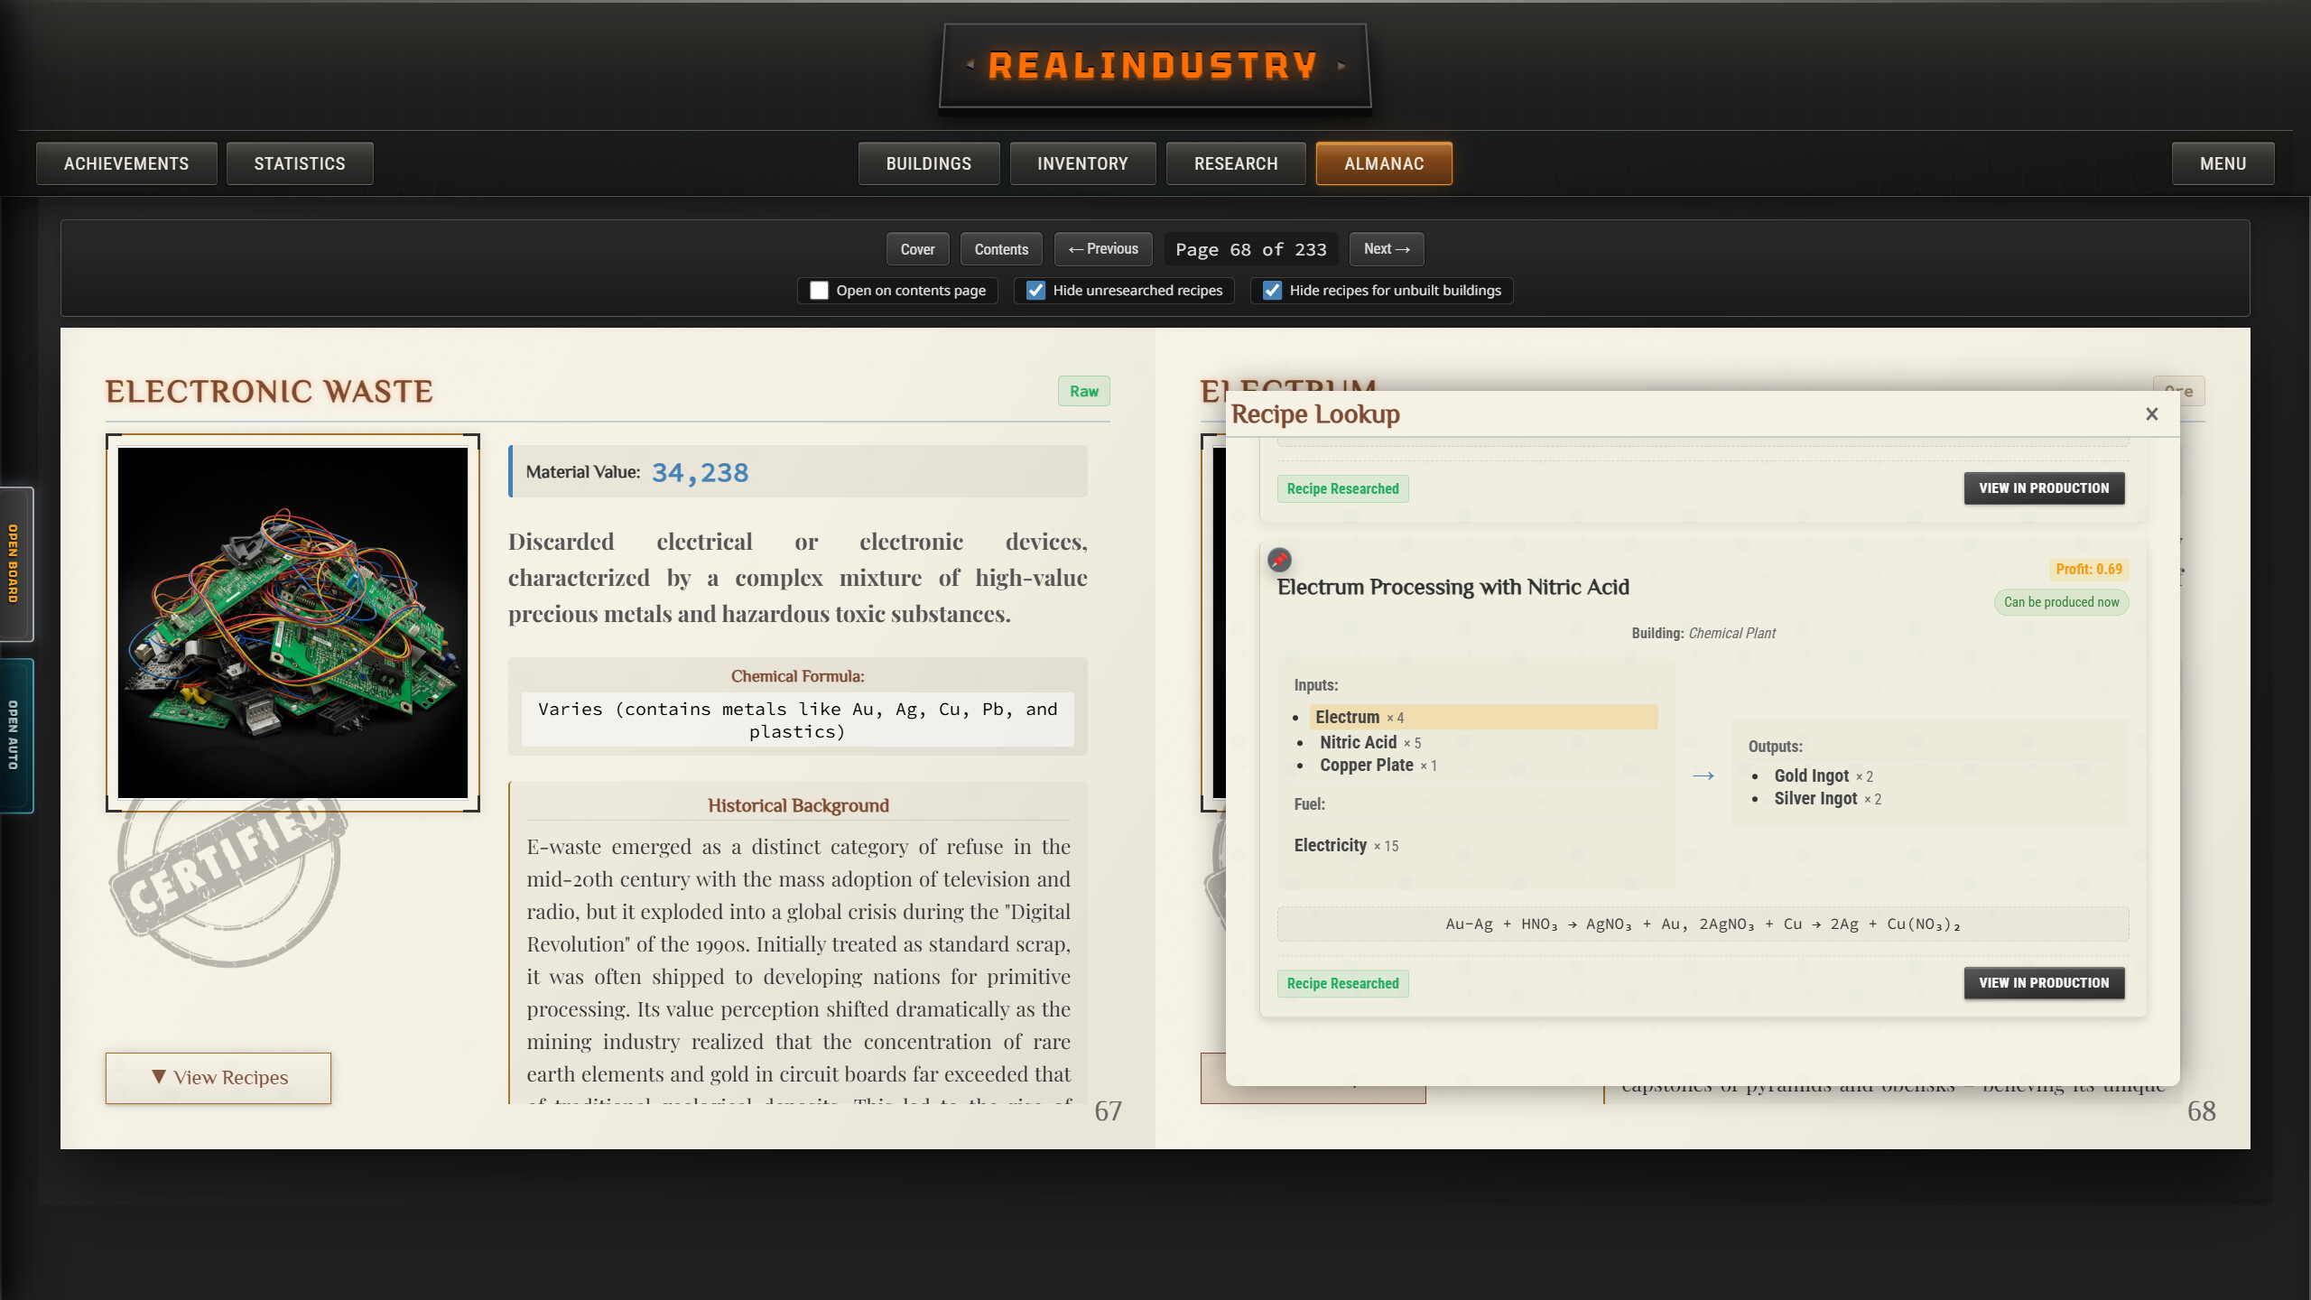Viewport: 2311px width, 1300px height.
Task: Click the Electrum Processing with Nitric Acid title
Action: [1453, 587]
